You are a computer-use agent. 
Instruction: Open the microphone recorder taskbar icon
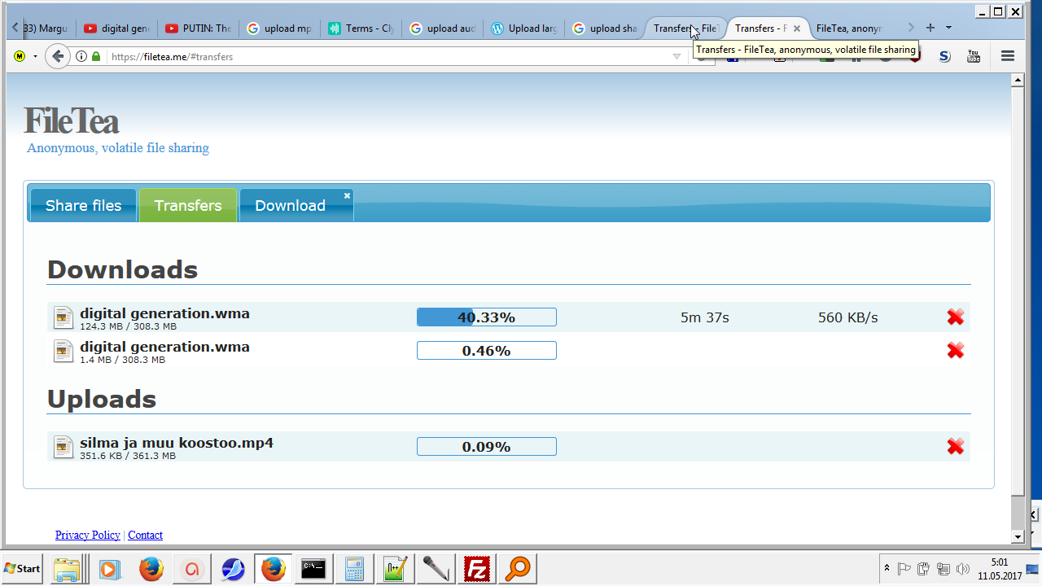point(436,569)
